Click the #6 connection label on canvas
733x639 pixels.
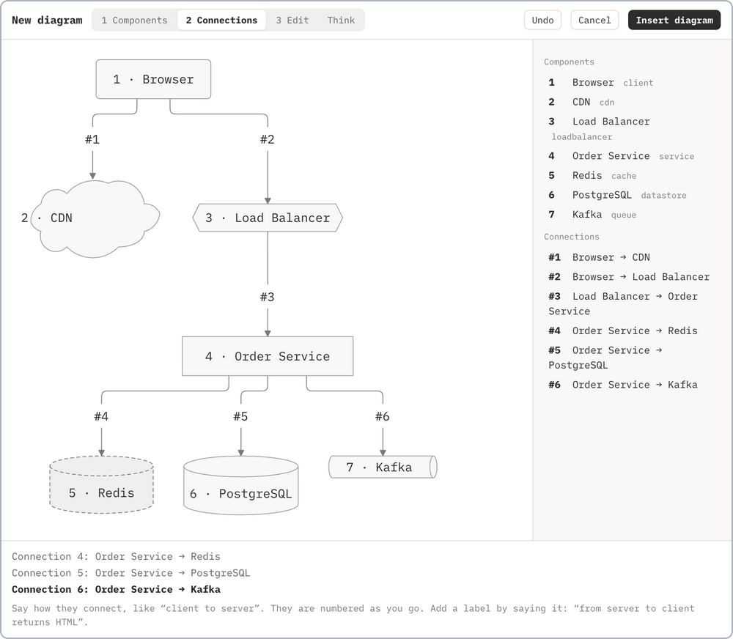click(x=383, y=416)
